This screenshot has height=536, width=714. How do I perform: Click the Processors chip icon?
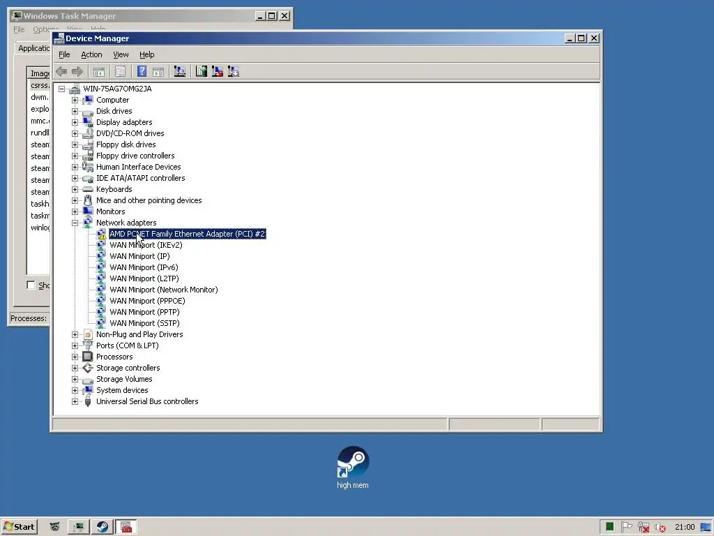[88, 357]
